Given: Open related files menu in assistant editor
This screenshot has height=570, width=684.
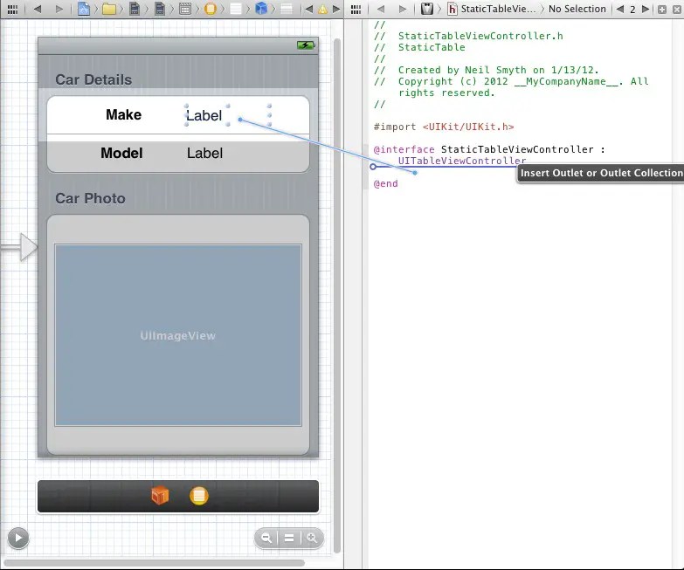Looking at the screenshot, I should [356, 9].
